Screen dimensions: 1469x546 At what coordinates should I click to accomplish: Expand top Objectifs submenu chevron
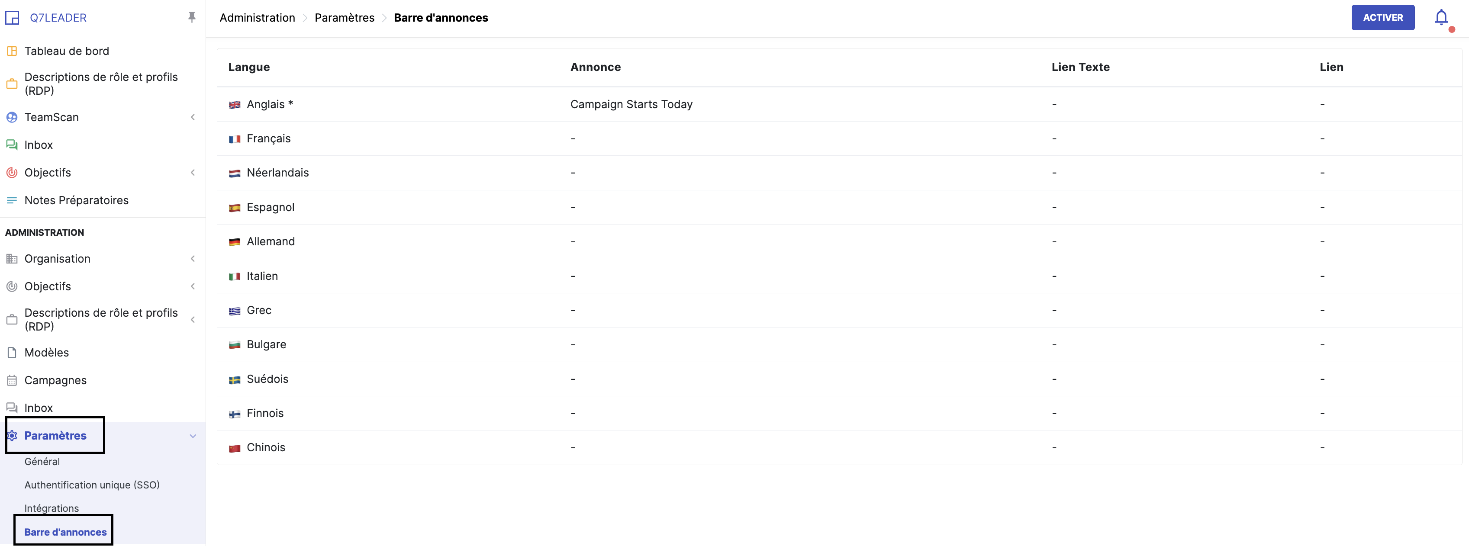[x=193, y=173]
